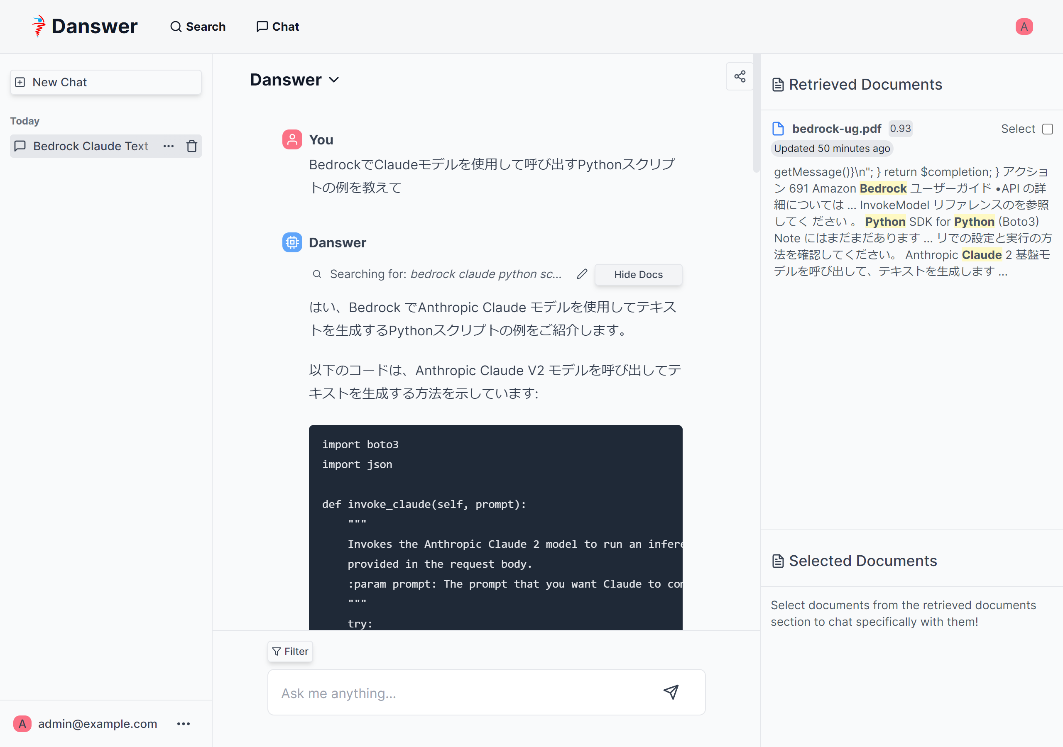Screen dimensions: 1063x747
Task: Focus the Ask me anything input field
Action: pos(463,693)
